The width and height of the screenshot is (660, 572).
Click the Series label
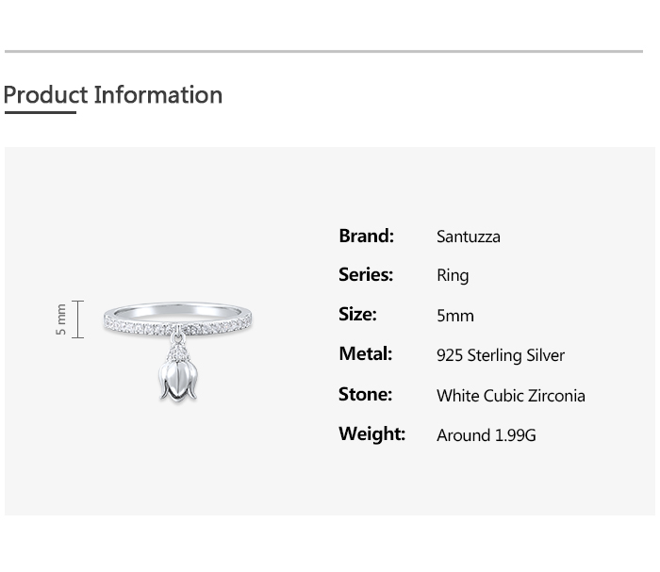click(x=366, y=274)
